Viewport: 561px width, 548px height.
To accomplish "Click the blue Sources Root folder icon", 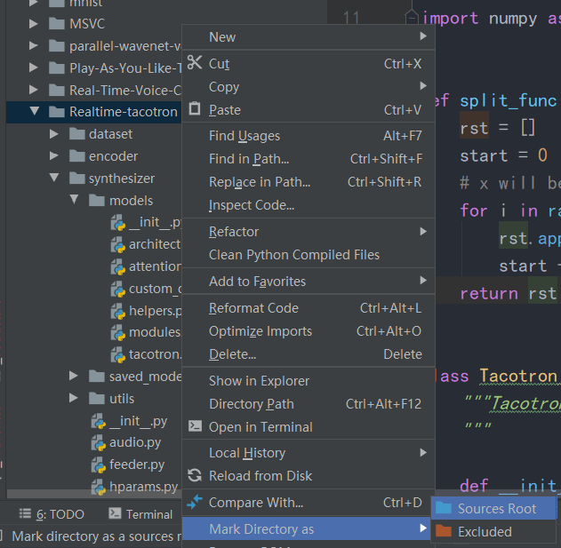I will (442, 509).
